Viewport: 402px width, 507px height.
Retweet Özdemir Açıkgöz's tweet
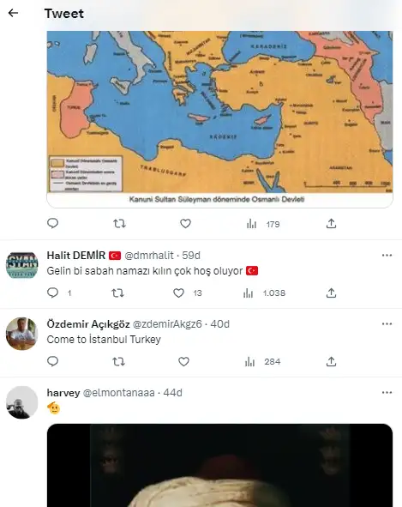tap(118, 361)
